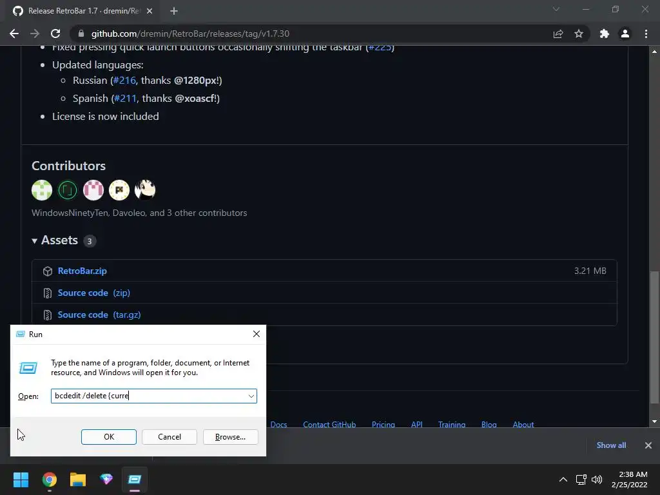The image size is (660, 495).
Task: Show hidden system tray icons
Action: pos(563,480)
